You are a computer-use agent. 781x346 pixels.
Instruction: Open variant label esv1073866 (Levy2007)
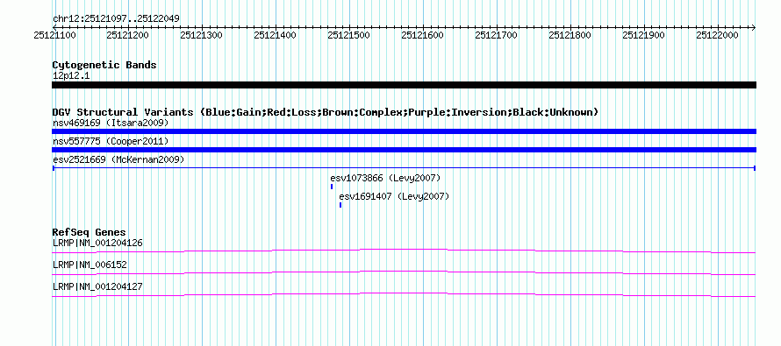[385, 178]
